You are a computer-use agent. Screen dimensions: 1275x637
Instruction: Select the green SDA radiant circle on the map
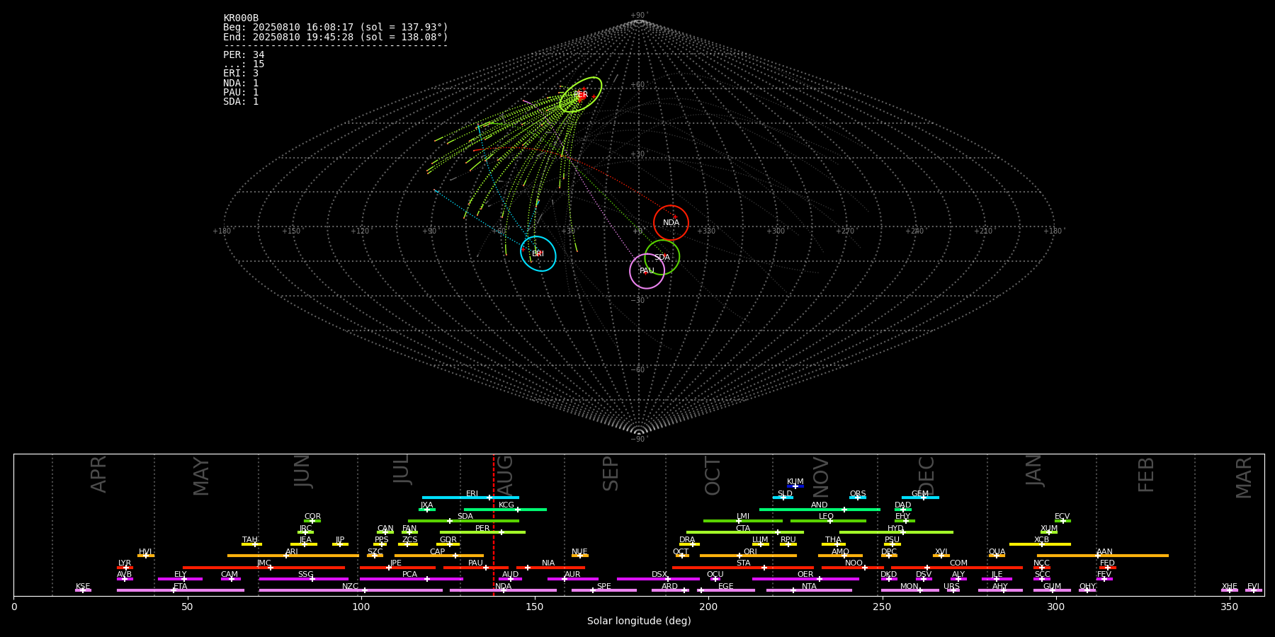pos(662,258)
